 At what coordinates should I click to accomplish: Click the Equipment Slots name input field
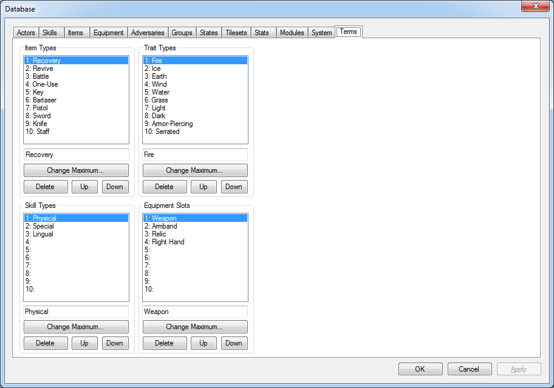click(x=195, y=312)
